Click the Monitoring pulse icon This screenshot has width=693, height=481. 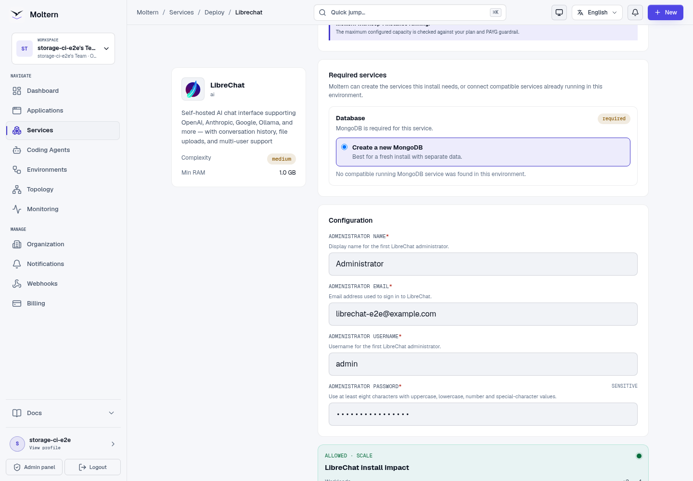[17, 209]
